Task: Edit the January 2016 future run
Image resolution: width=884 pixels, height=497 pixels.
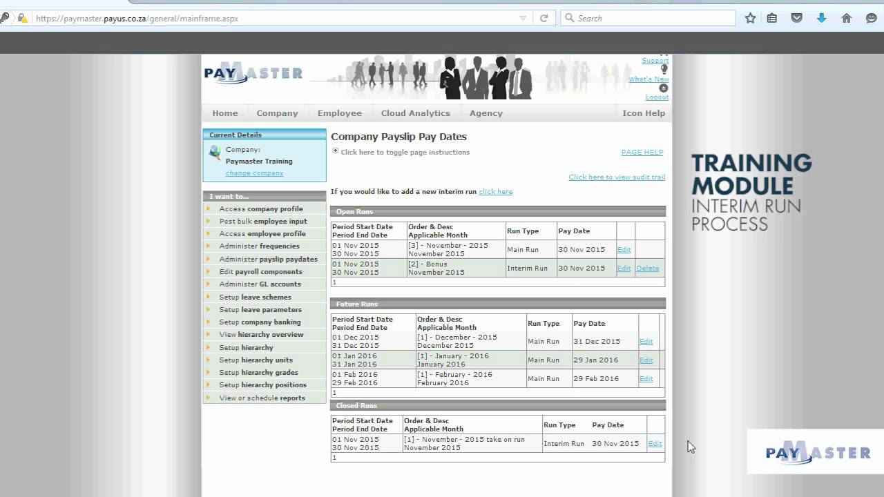Action: [646, 360]
